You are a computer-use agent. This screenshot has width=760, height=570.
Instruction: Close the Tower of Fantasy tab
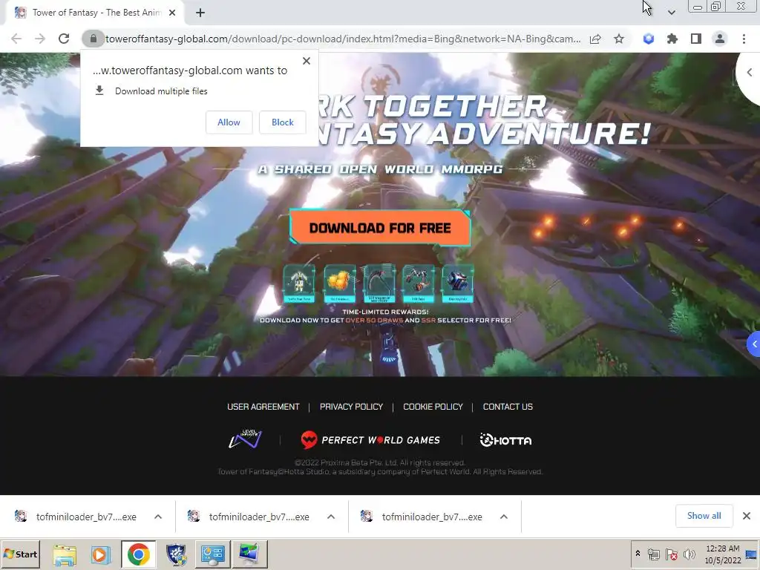(172, 13)
